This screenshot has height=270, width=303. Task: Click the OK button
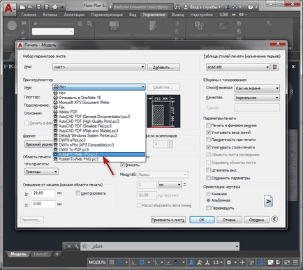pyautogui.click(x=202, y=220)
